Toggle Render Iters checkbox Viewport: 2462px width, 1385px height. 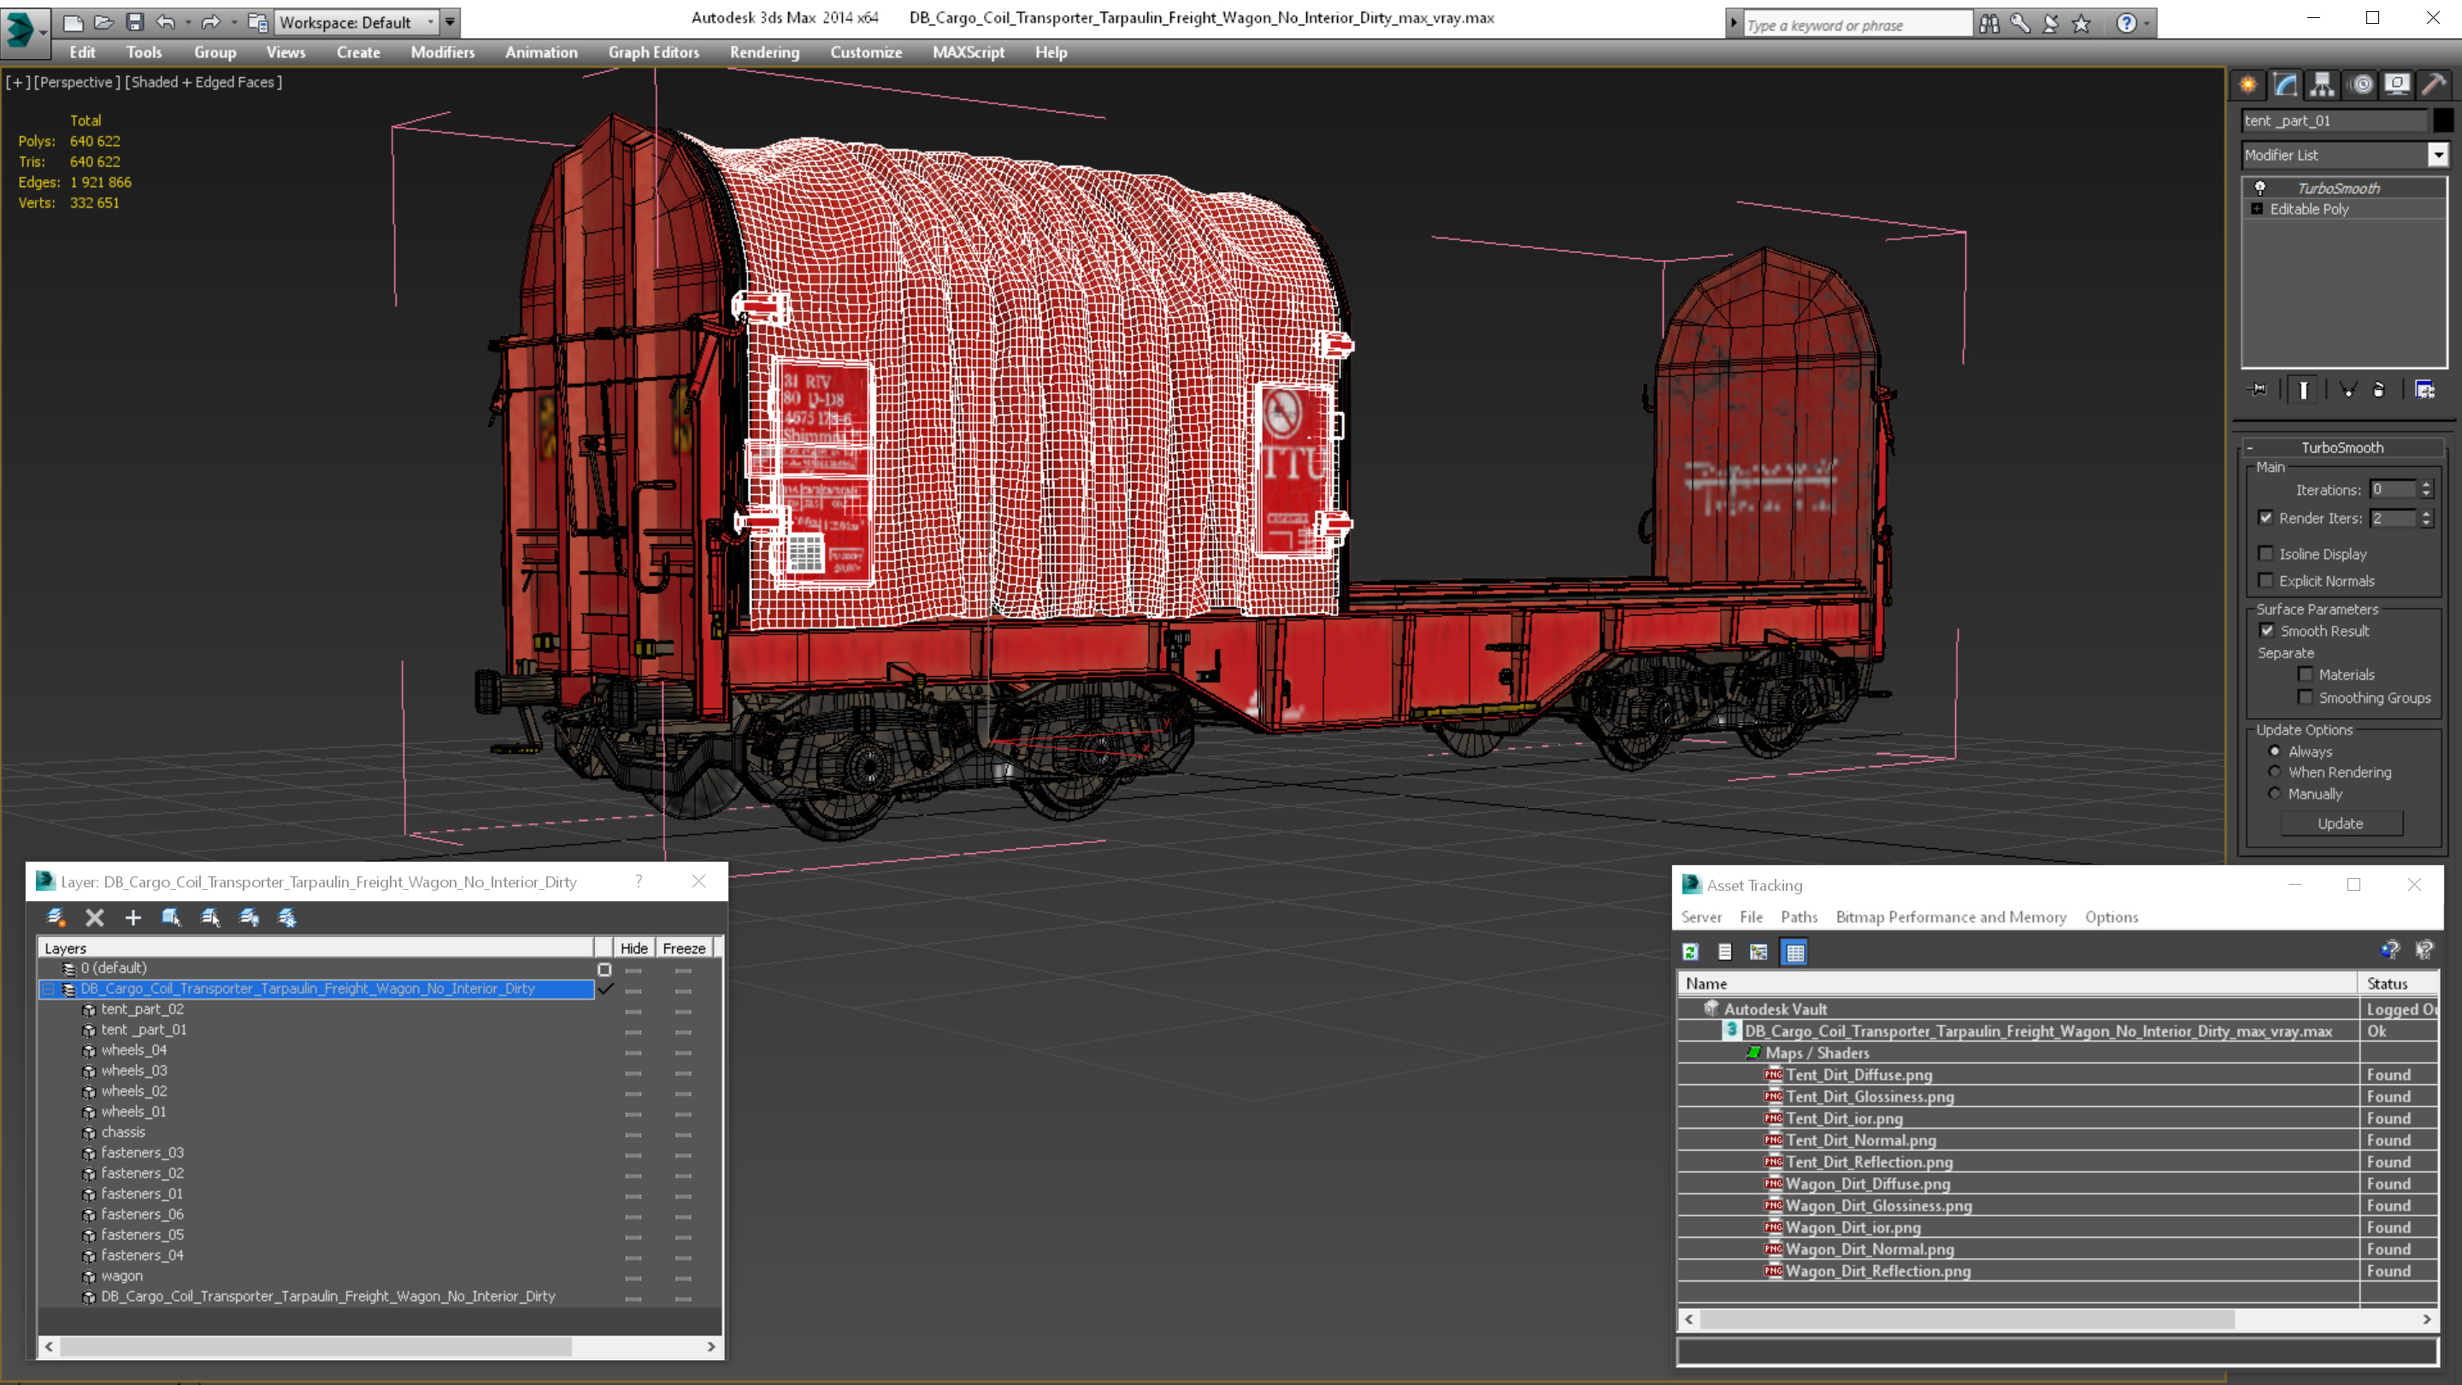[2265, 517]
